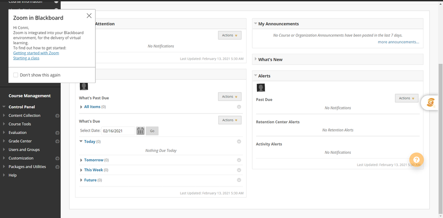Click the My Announcements module title
Viewport: 443px width, 218px height.
tap(278, 24)
